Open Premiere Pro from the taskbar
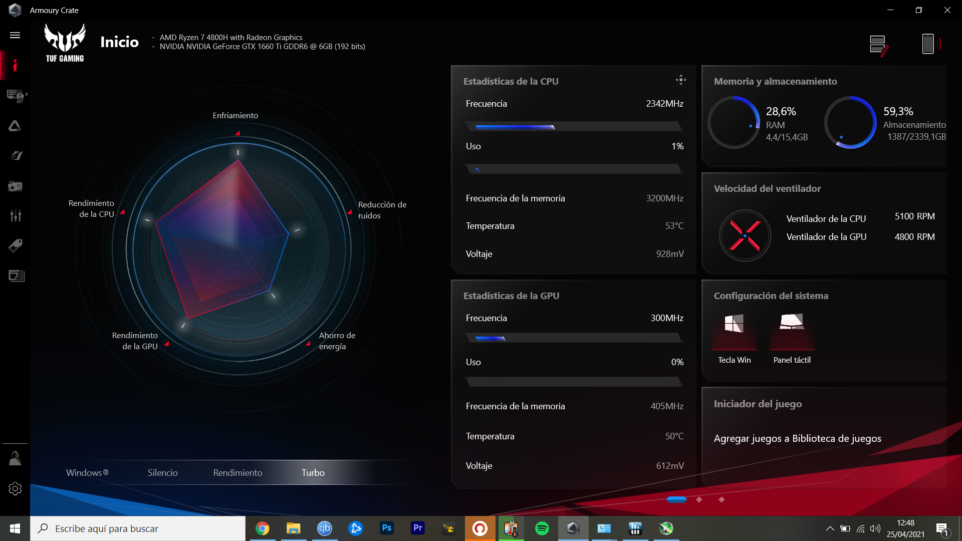This screenshot has height=541, width=962. tap(418, 528)
